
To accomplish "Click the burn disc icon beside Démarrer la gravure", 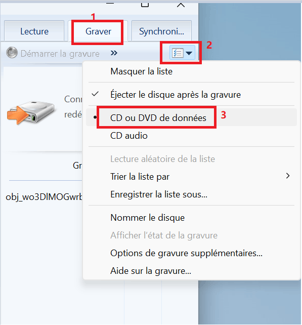I will click(x=12, y=53).
